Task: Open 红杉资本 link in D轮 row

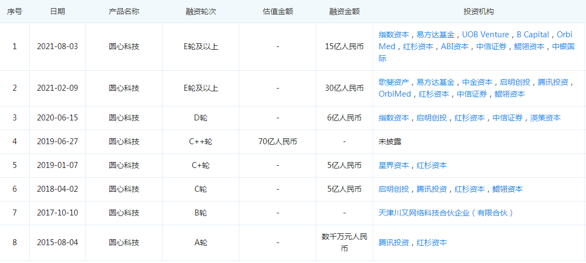Action: pos(470,118)
